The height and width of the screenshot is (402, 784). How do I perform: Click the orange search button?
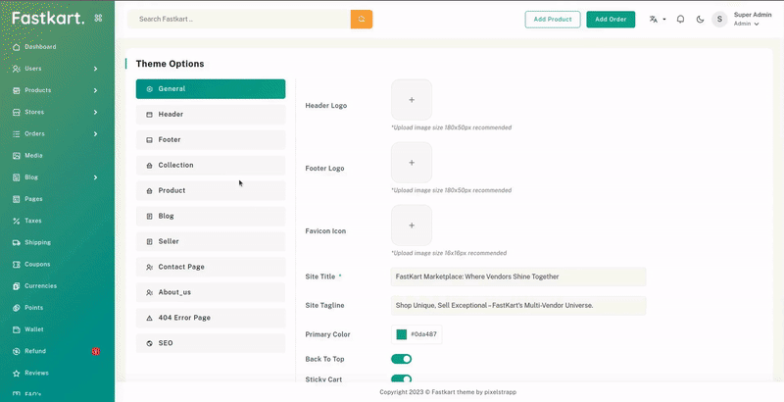[362, 19]
